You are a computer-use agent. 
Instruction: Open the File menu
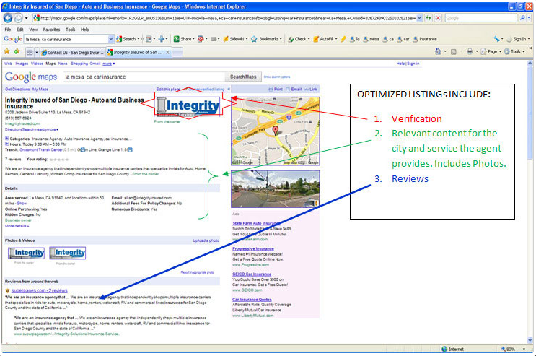pyautogui.click(x=7, y=30)
